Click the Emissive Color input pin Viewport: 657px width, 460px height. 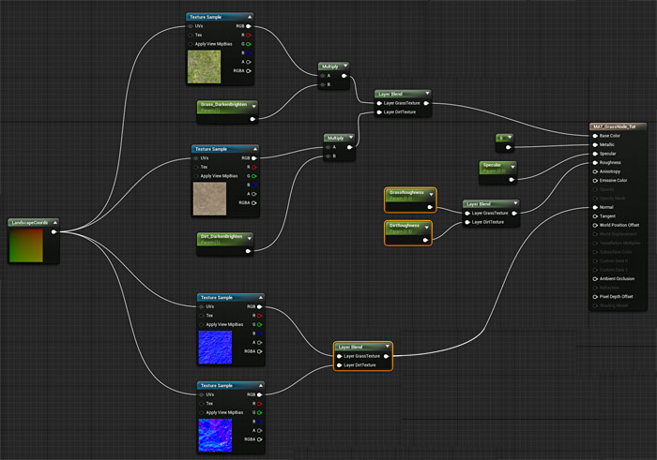click(x=595, y=180)
